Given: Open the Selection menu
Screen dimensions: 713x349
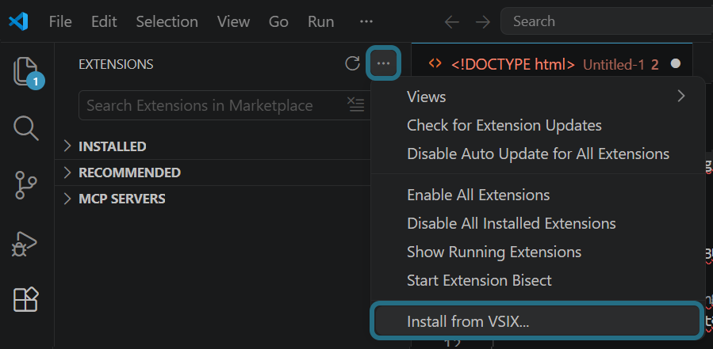Looking at the screenshot, I should tap(167, 21).
